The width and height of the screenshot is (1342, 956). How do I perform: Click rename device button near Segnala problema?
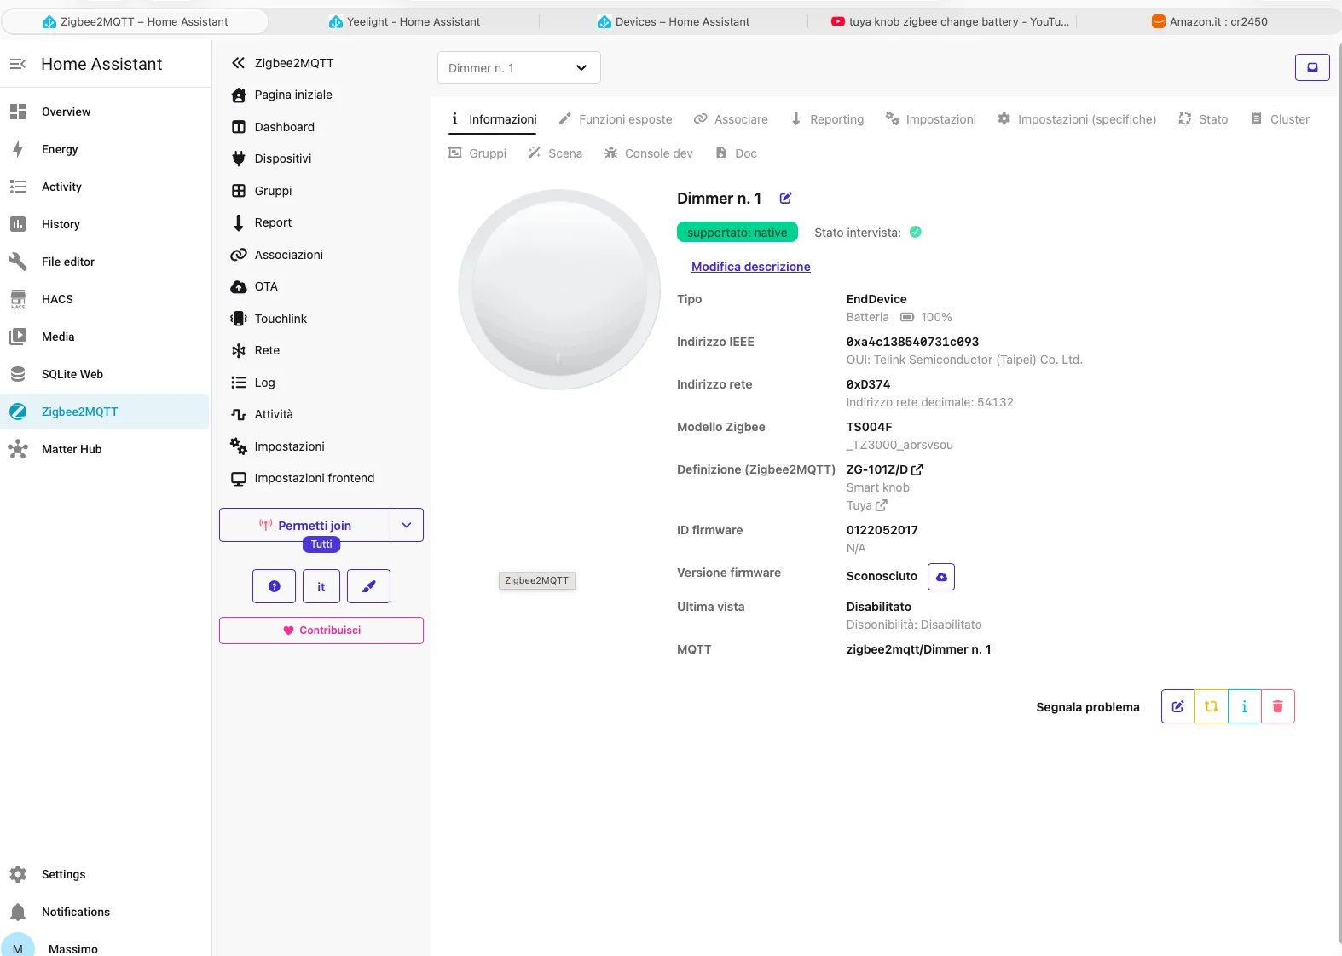pyautogui.click(x=1178, y=706)
